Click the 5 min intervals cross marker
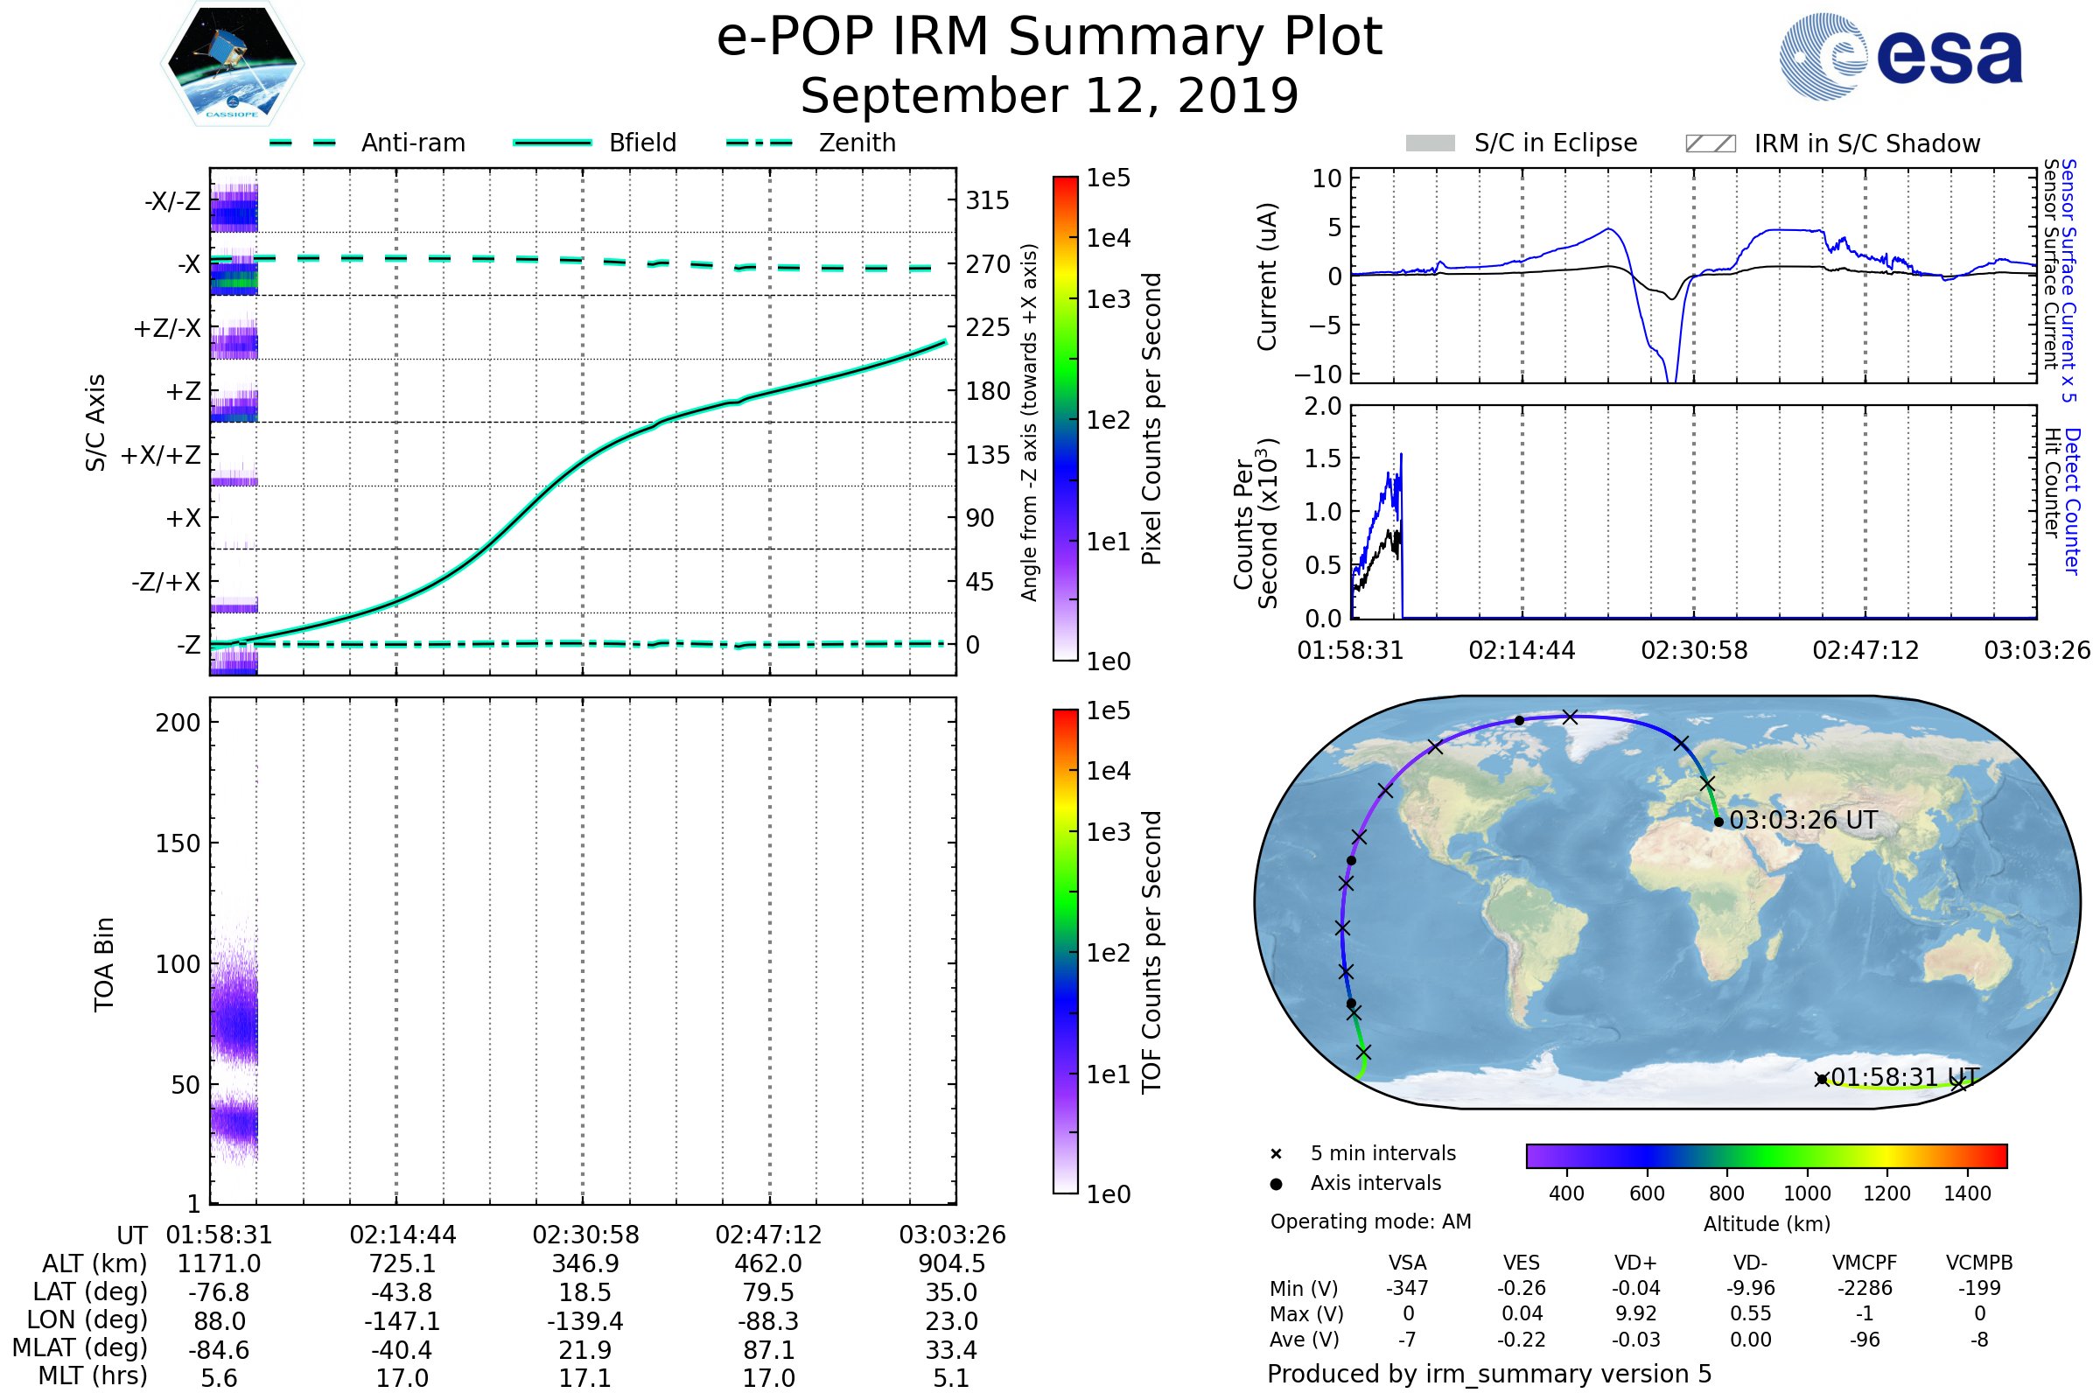 point(1276,1154)
